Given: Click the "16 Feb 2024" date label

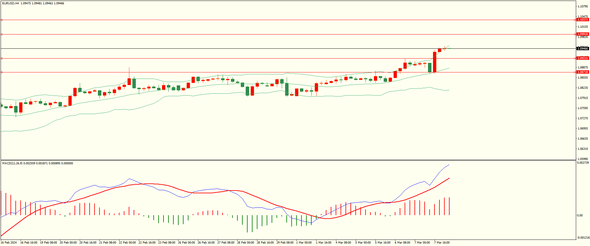Looking at the screenshot, I should click(x=9, y=243).
